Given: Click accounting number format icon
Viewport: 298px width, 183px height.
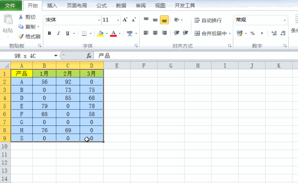Looking at the screenshot, I should coord(239,33).
